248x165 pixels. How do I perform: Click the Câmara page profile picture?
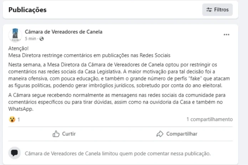pyautogui.click(x=15, y=35)
